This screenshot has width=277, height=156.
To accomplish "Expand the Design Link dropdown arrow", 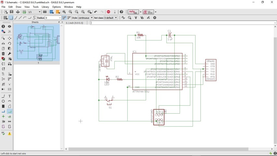I will [141, 12].
